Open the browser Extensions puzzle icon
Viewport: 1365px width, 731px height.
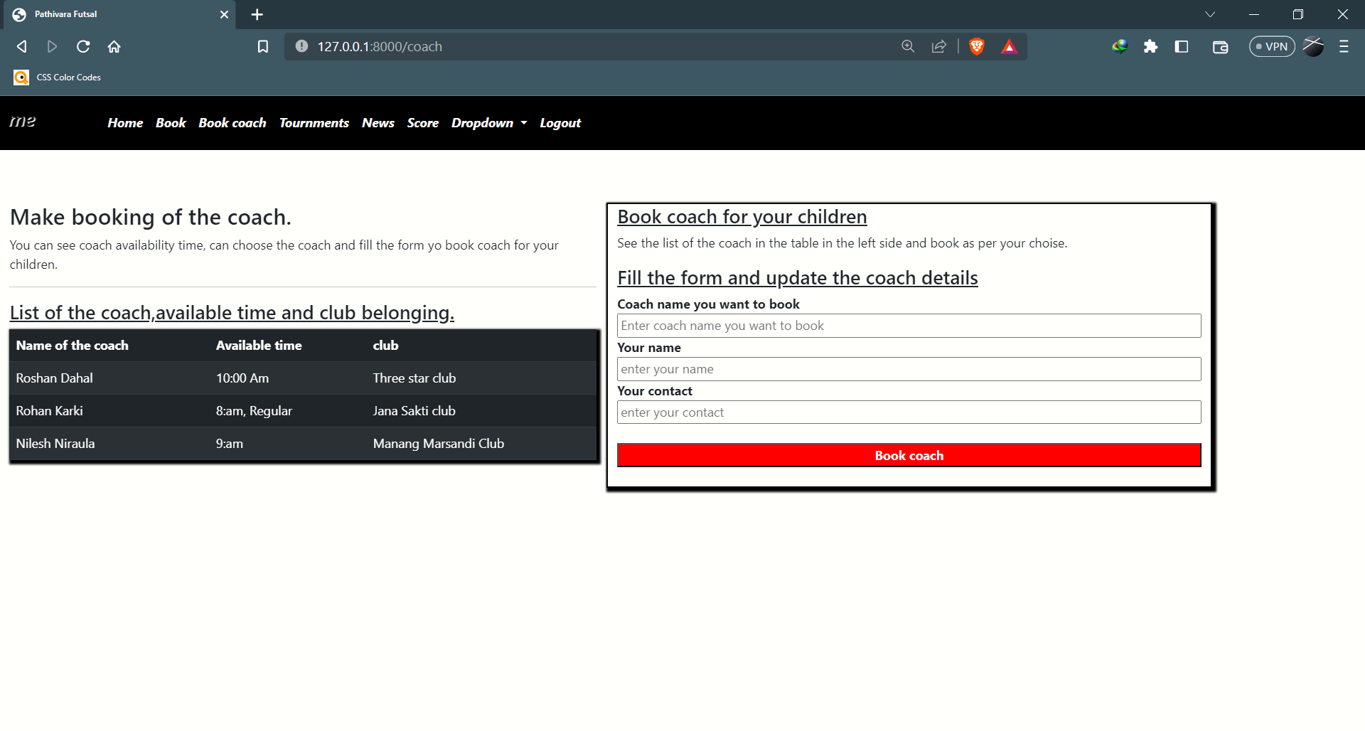click(x=1151, y=47)
